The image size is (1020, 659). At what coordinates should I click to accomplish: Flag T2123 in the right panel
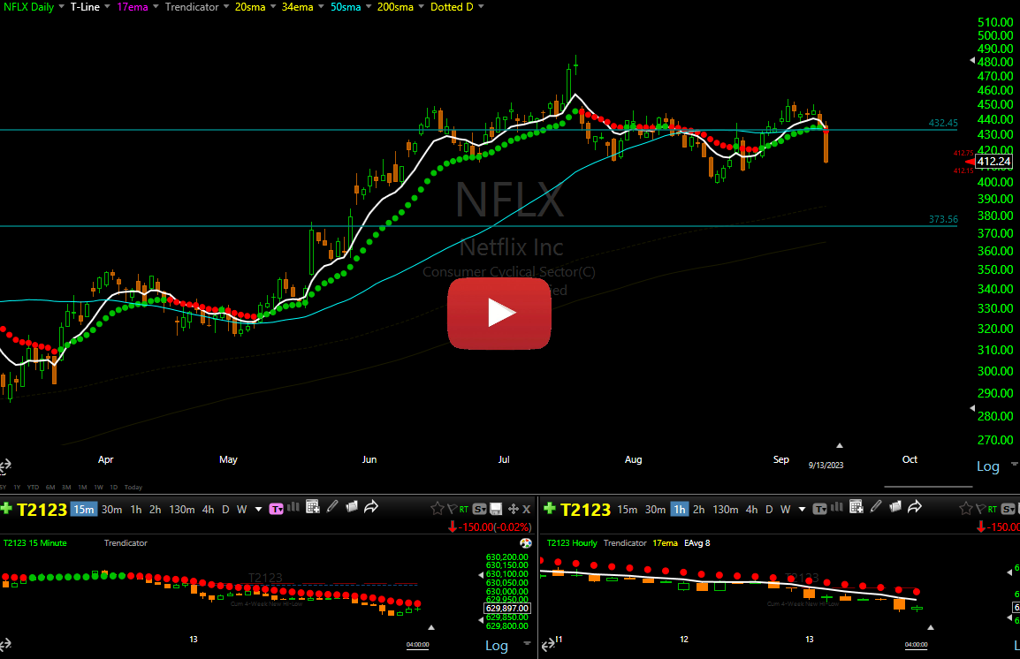pyautogui.click(x=980, y=509)
